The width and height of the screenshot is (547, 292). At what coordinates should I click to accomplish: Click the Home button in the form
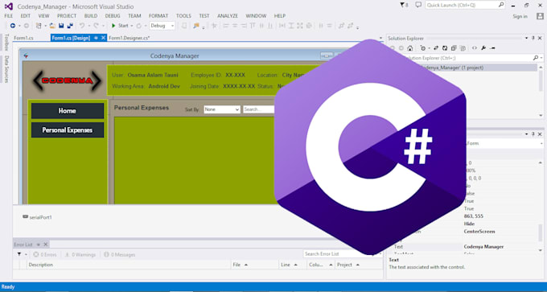[68, 110]
